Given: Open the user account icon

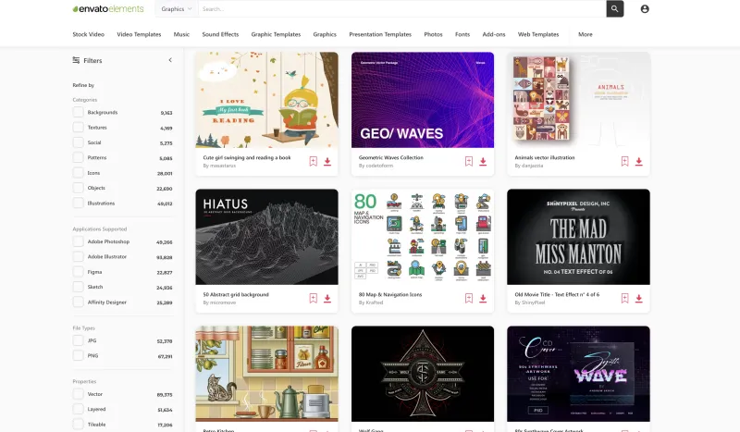Looking at the screenshot, I should [x=645, y=9].
